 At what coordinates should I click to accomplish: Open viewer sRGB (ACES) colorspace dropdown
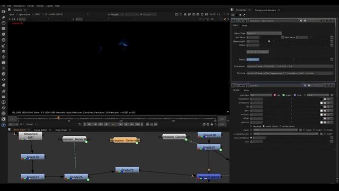(68, 14)
